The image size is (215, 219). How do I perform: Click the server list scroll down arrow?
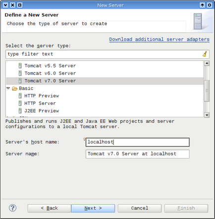tap(207, 115)
